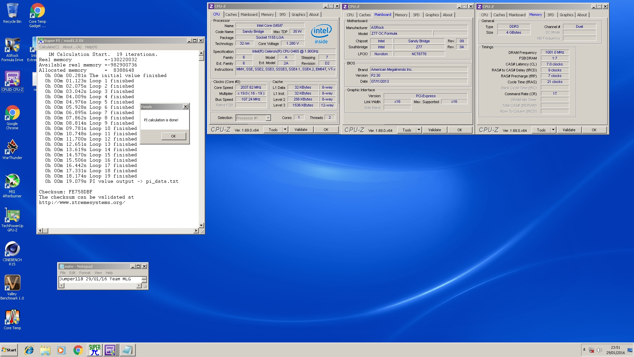Launch Google Chrome from the desktop
The height and width of the screenshot is (357, 634).
click(x=12, y=117)
